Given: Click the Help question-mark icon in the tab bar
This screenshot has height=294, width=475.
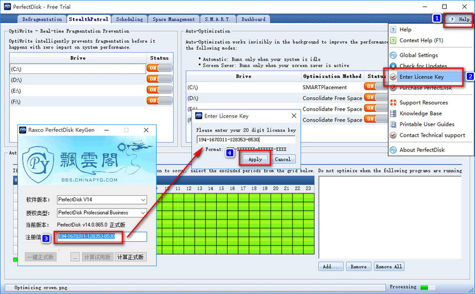Looking at the screenshot, I should pyautogui.click(x=452, y=19).
